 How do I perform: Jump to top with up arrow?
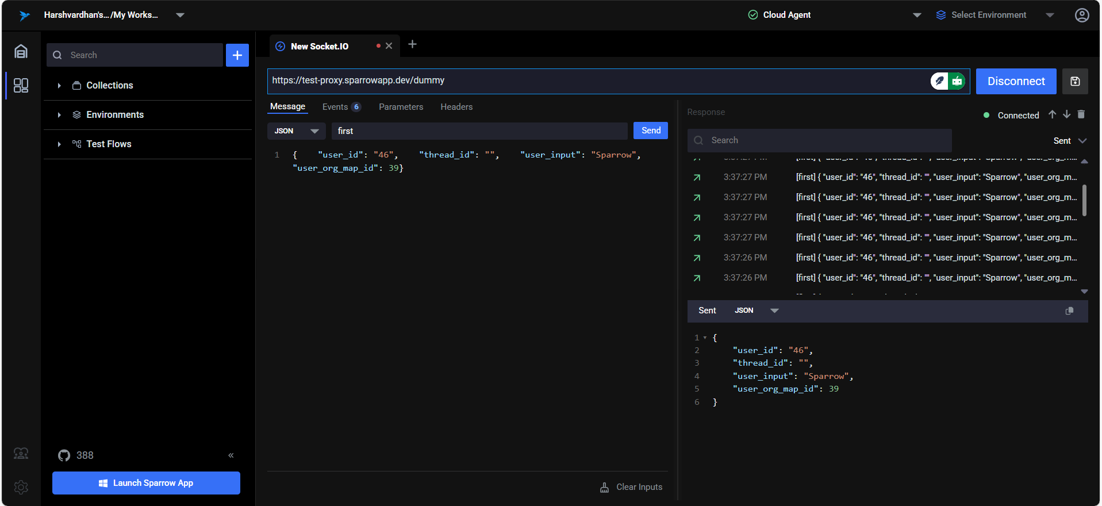tap(1052, 114)
